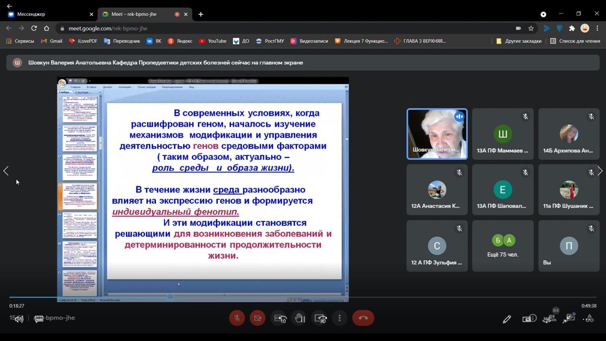Viewport: 606px width, 341px height.
Task: Click the browser reload button
Action: (x=34, y=28)
